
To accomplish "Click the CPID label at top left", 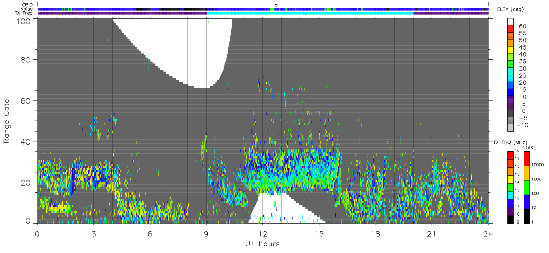I will click(26, 5).
